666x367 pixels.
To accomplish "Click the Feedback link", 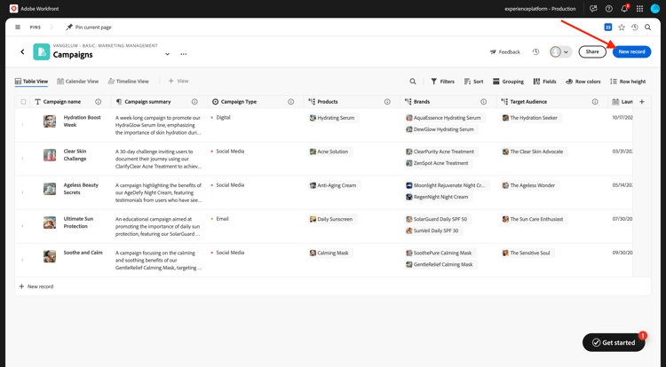I will [505, 51].
